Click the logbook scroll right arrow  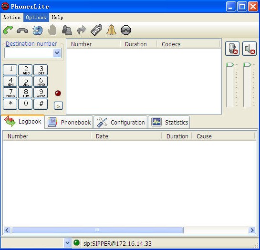click(x=252, y=230)
